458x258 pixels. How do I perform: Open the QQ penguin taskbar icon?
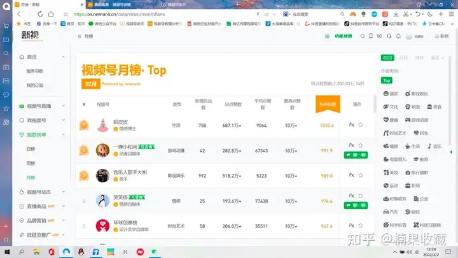click(x=81, y=252)
